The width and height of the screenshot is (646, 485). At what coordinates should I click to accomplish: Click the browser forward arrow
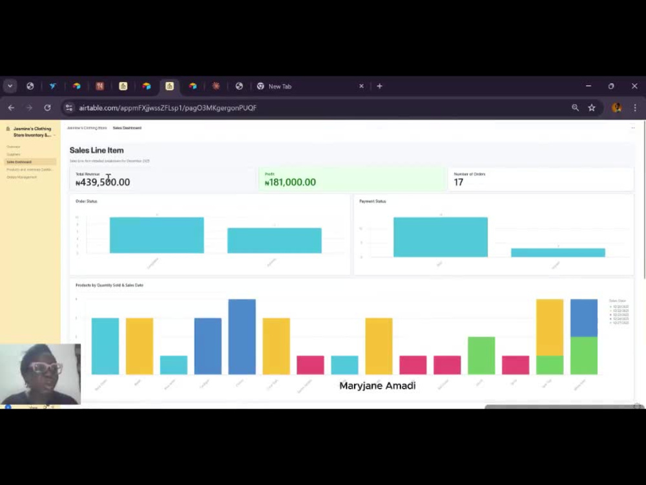[29, 107]
